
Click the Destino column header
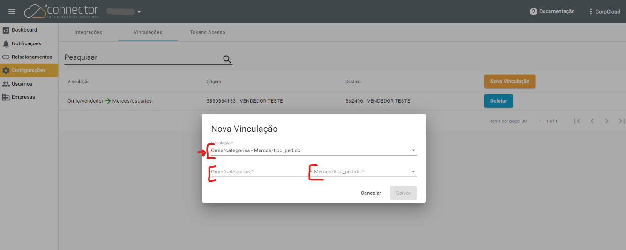point(353,82)
